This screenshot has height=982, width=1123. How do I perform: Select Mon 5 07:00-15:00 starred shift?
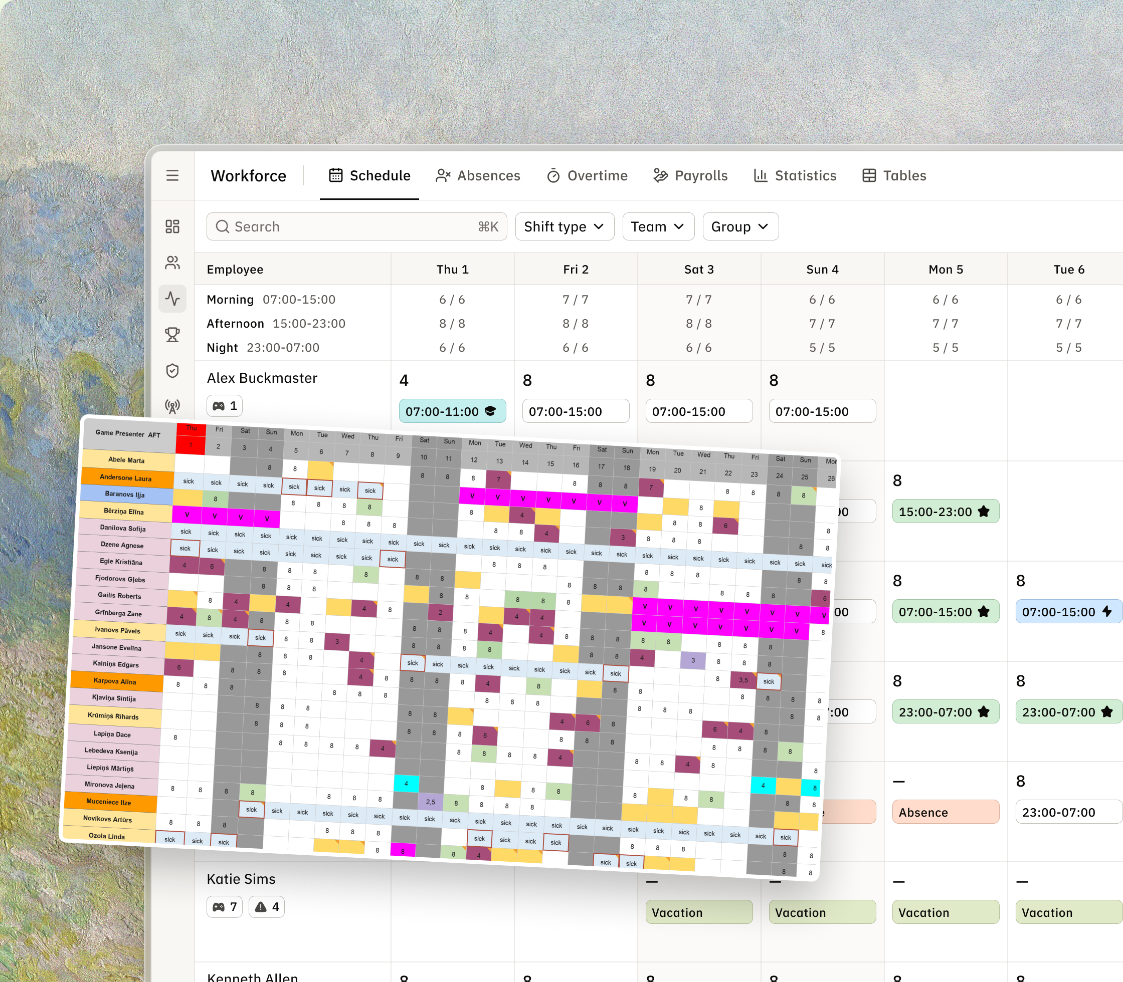click(946, 612)
